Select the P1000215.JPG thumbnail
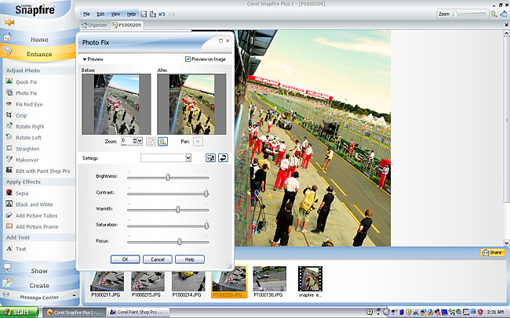The width and height of the screenshot is (510, 318). (146, 281)
